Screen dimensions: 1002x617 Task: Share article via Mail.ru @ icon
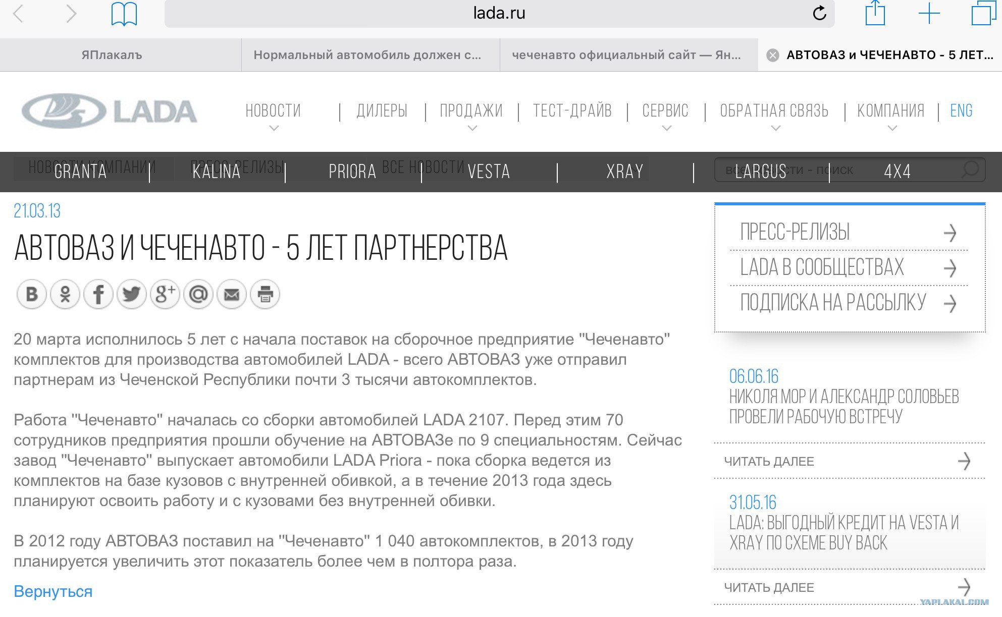coord(198,294)
